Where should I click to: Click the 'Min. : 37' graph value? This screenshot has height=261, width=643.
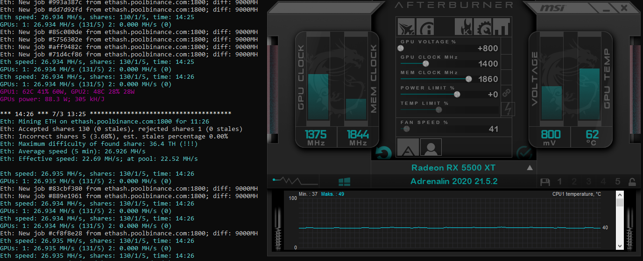tap(308, 194)
